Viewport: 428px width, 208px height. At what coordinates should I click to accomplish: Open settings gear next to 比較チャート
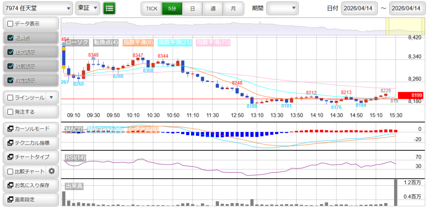point(52,171)
